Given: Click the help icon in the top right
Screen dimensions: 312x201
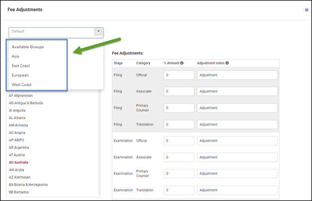Looking at the screenshot, I should coord(307,10).
